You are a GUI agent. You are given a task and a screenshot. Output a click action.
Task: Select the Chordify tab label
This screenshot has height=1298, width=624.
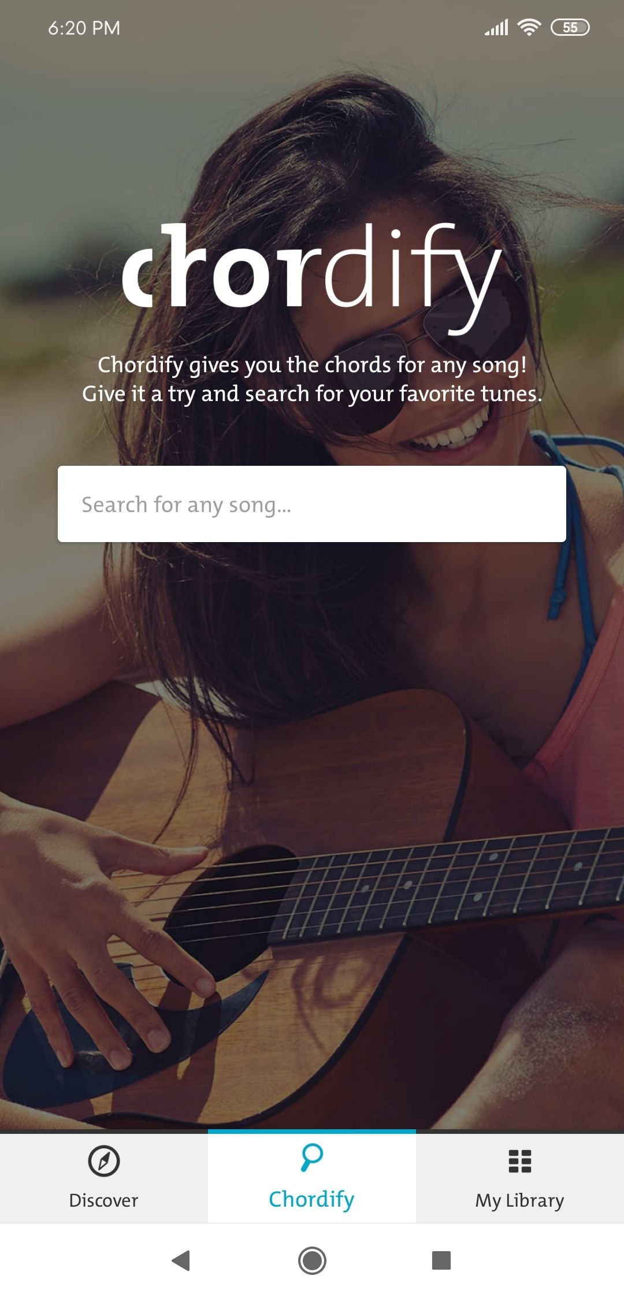311,1200
